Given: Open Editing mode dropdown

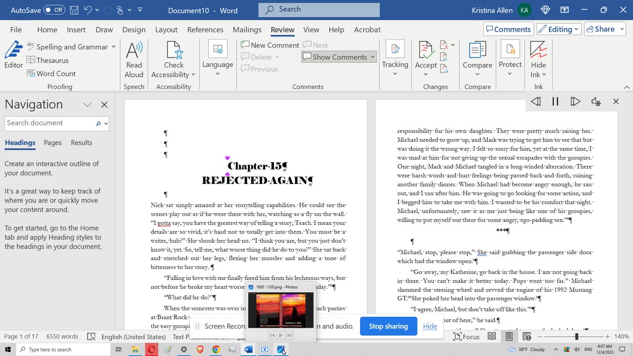Looking at the screenshot, I should pyautogui.click(x=559, y=29).
